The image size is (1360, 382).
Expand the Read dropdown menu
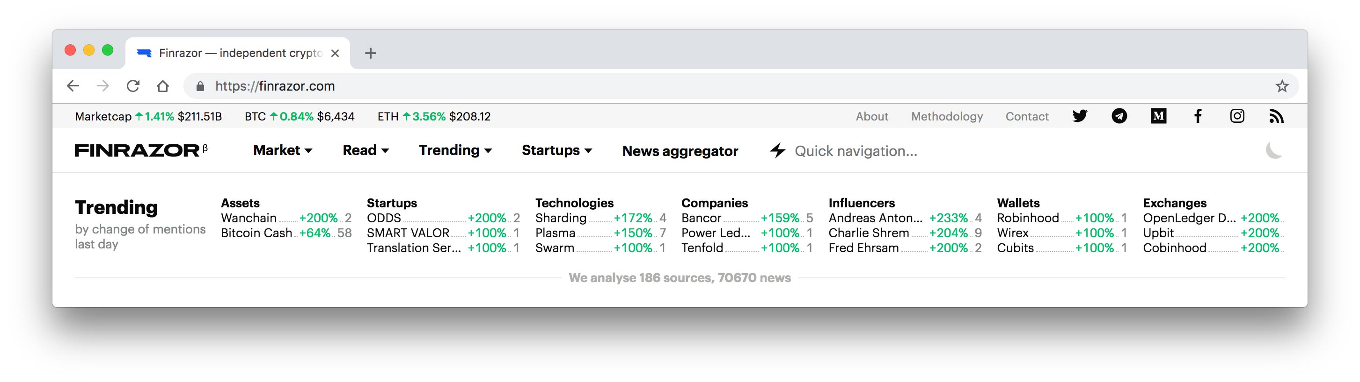coord(366,151)
